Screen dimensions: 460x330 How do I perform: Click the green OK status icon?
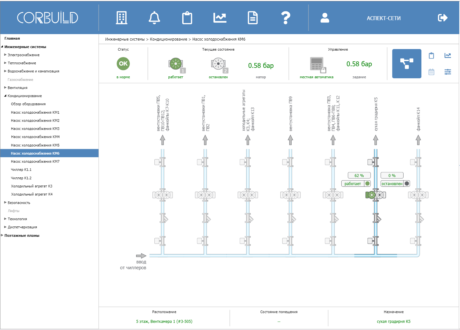click(x=123, y=64)
